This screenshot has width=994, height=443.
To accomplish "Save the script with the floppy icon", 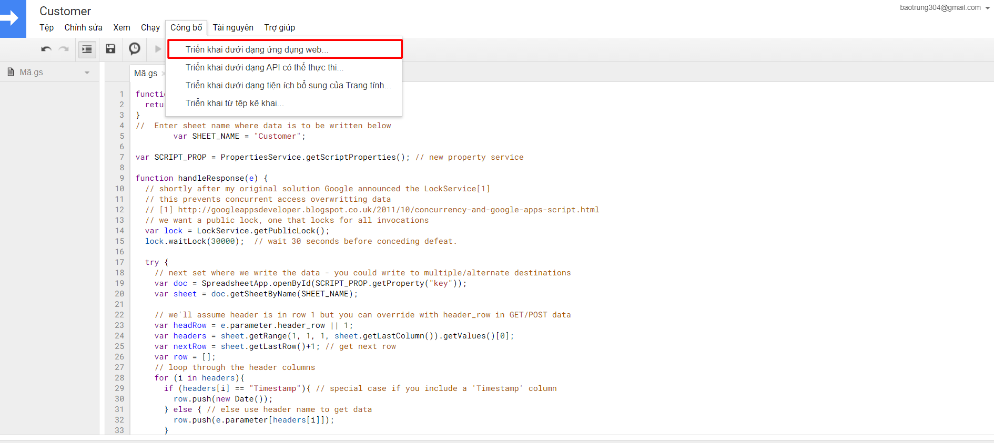I will [110, 49].
